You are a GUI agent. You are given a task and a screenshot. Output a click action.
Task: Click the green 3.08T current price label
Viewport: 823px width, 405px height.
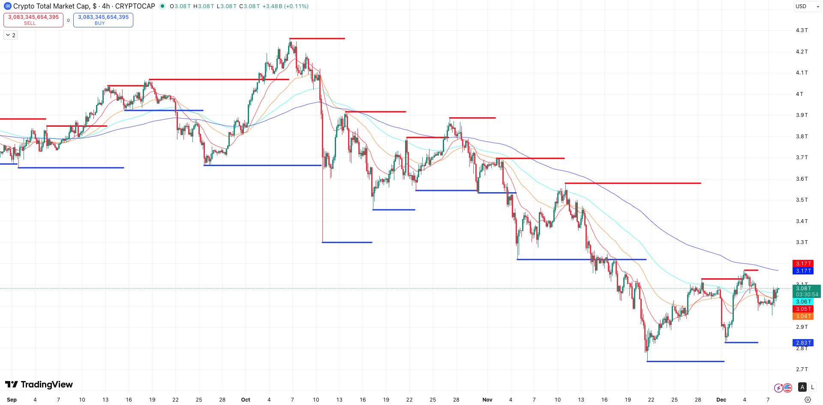click(805, 288)
